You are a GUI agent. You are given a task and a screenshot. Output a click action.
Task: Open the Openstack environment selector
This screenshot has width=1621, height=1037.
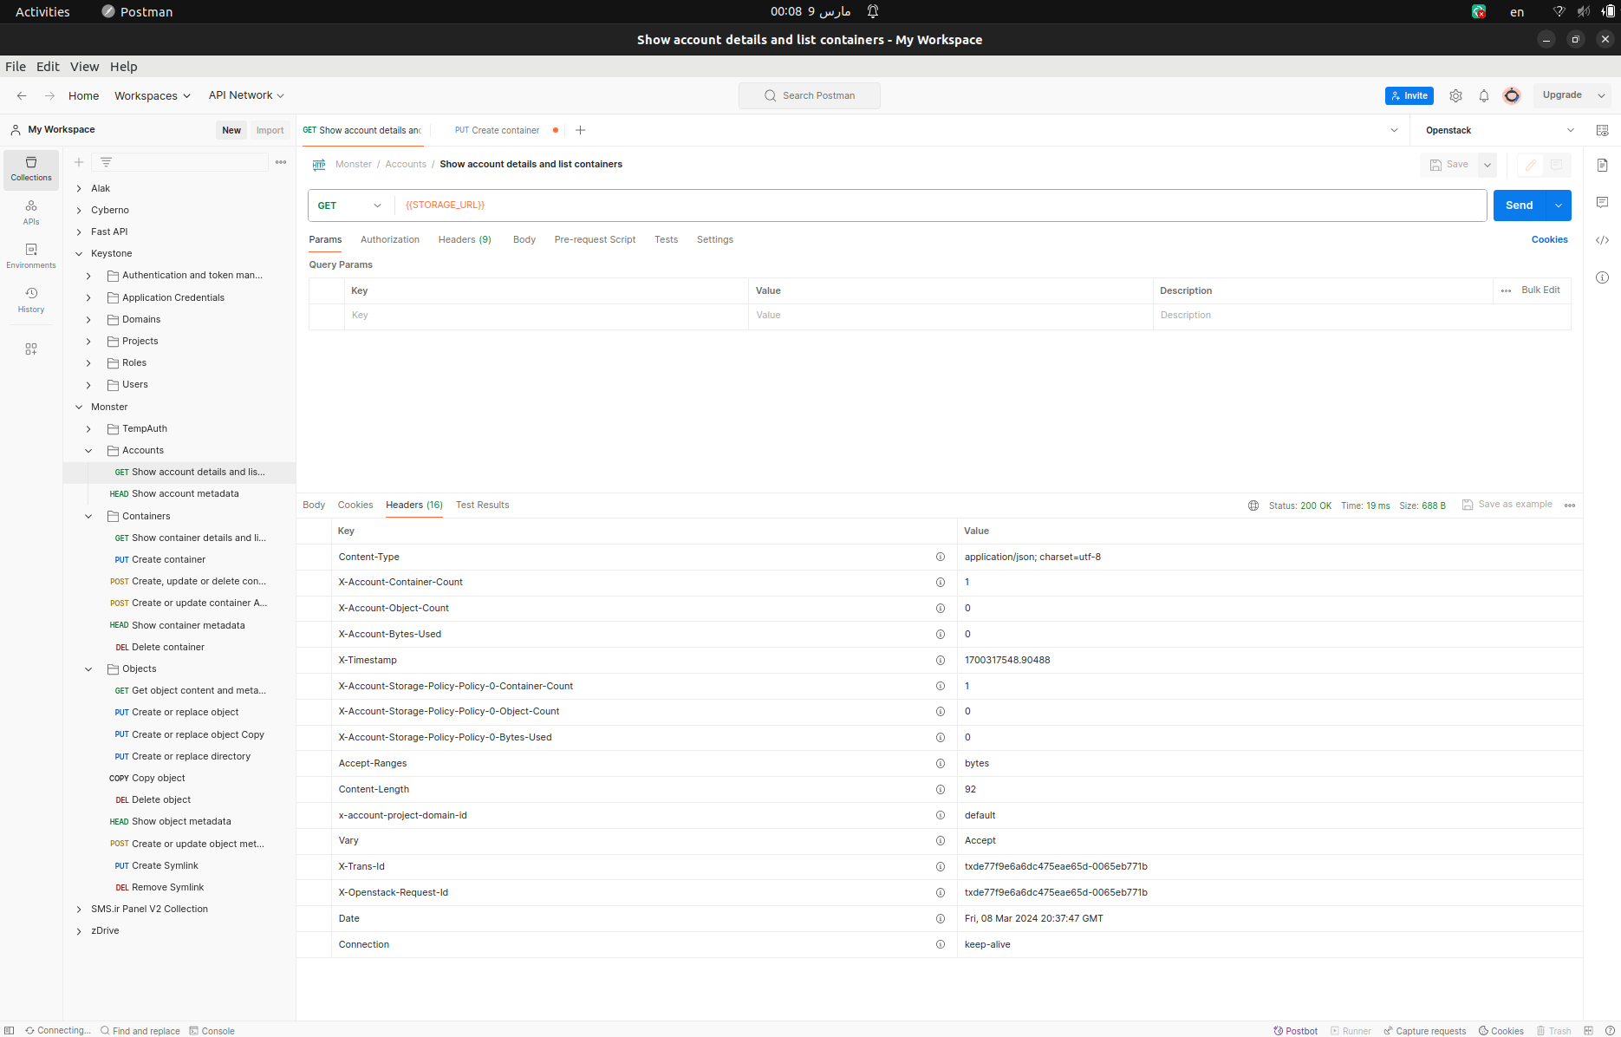coord(1500,130)
